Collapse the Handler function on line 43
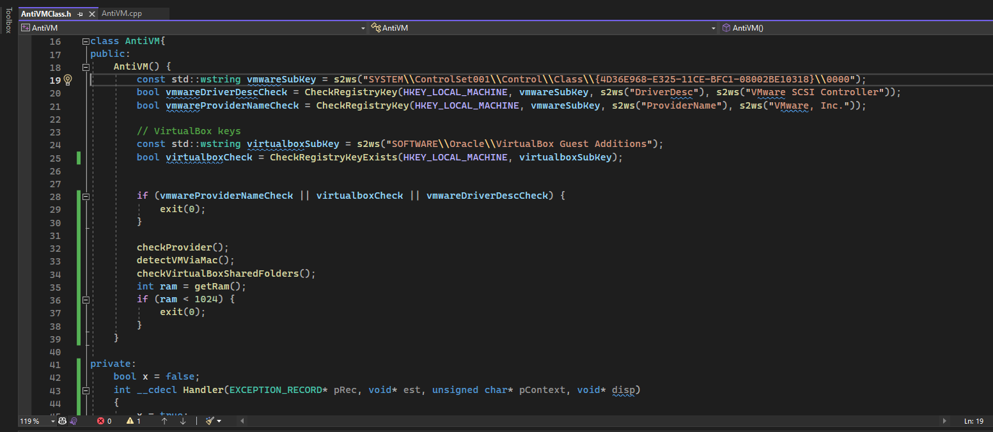Image resolution: width=993 pixels, height=432 pixels. [x=86, y=390]
